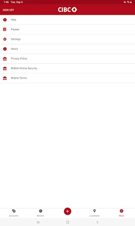The image size is (135, 226).
Task: Tap the Android home button
Action: tap(68, 222)
